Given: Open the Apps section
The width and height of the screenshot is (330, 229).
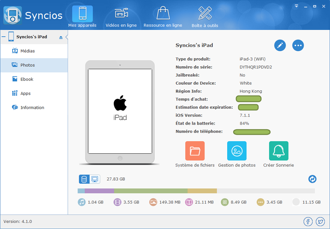Looking at the screenshot, I should pyautogui.click(x=34, y=93).
